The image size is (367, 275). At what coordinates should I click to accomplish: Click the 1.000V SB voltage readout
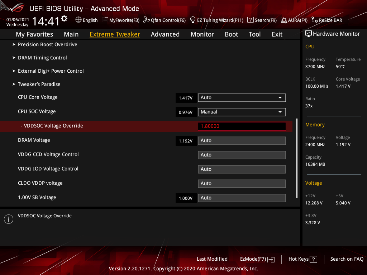coord(186,198)
